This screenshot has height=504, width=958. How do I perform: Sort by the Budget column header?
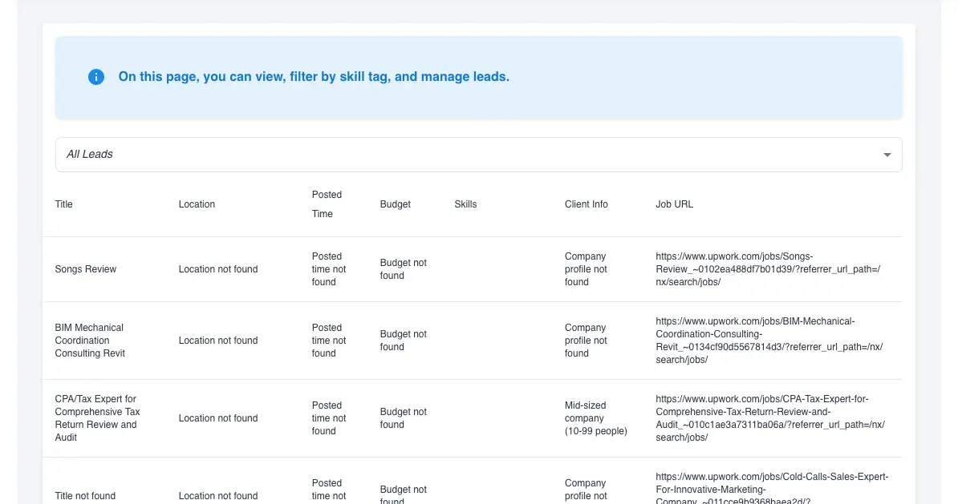click(x=395, y=204)
